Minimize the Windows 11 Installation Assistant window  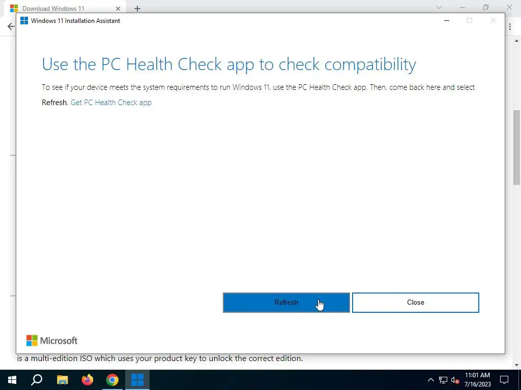(447, 20)
